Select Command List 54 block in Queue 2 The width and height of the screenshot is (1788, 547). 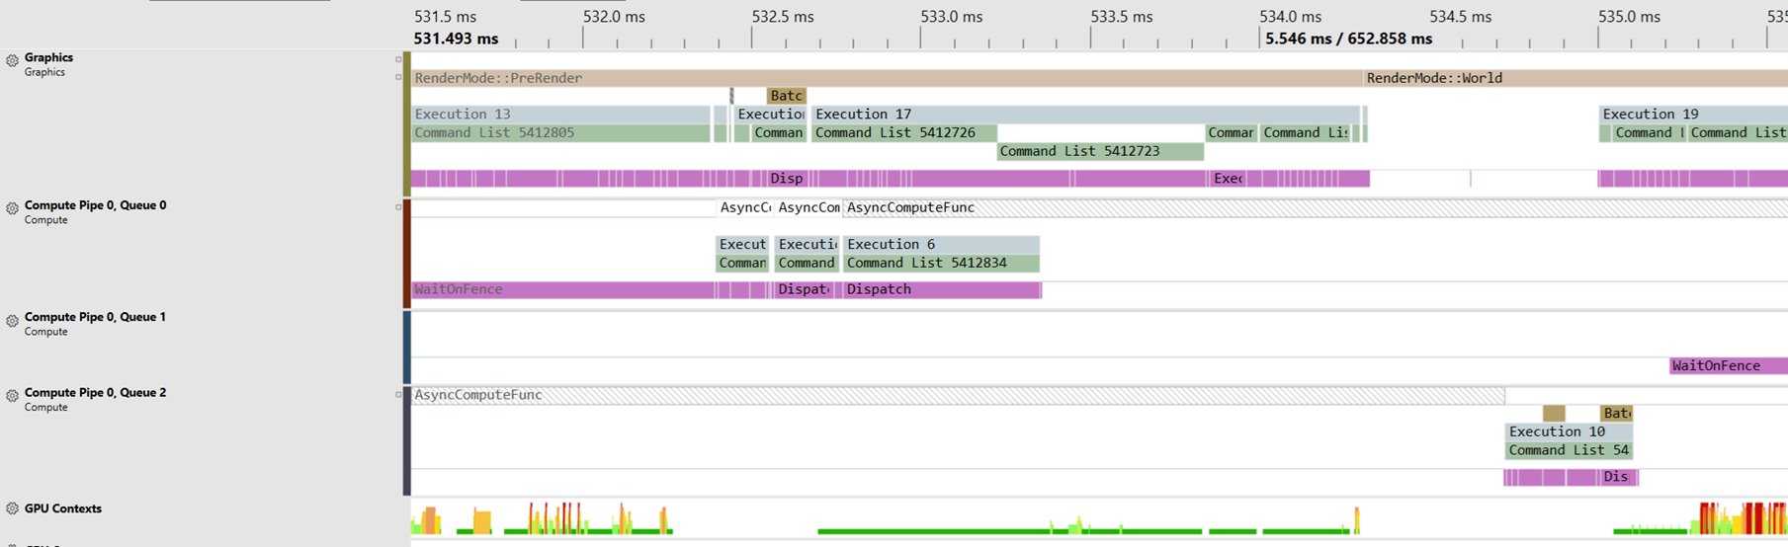click(x=1569, y=450)
